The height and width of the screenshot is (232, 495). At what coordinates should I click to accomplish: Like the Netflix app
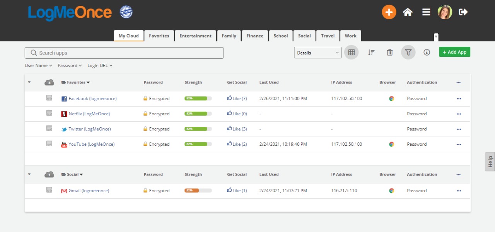(237, 113)
